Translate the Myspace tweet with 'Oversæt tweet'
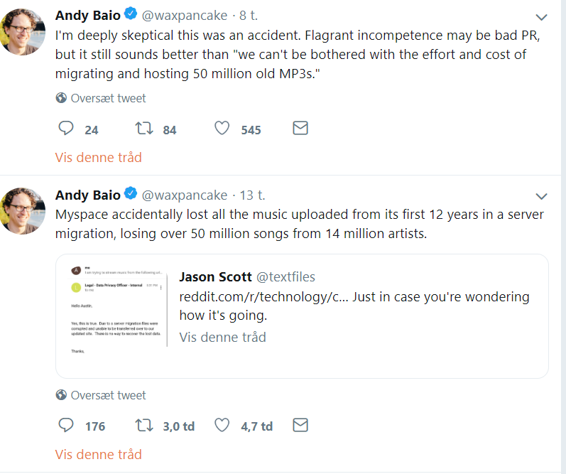This screenshot has width=566, height=474. tap(108, 395)
